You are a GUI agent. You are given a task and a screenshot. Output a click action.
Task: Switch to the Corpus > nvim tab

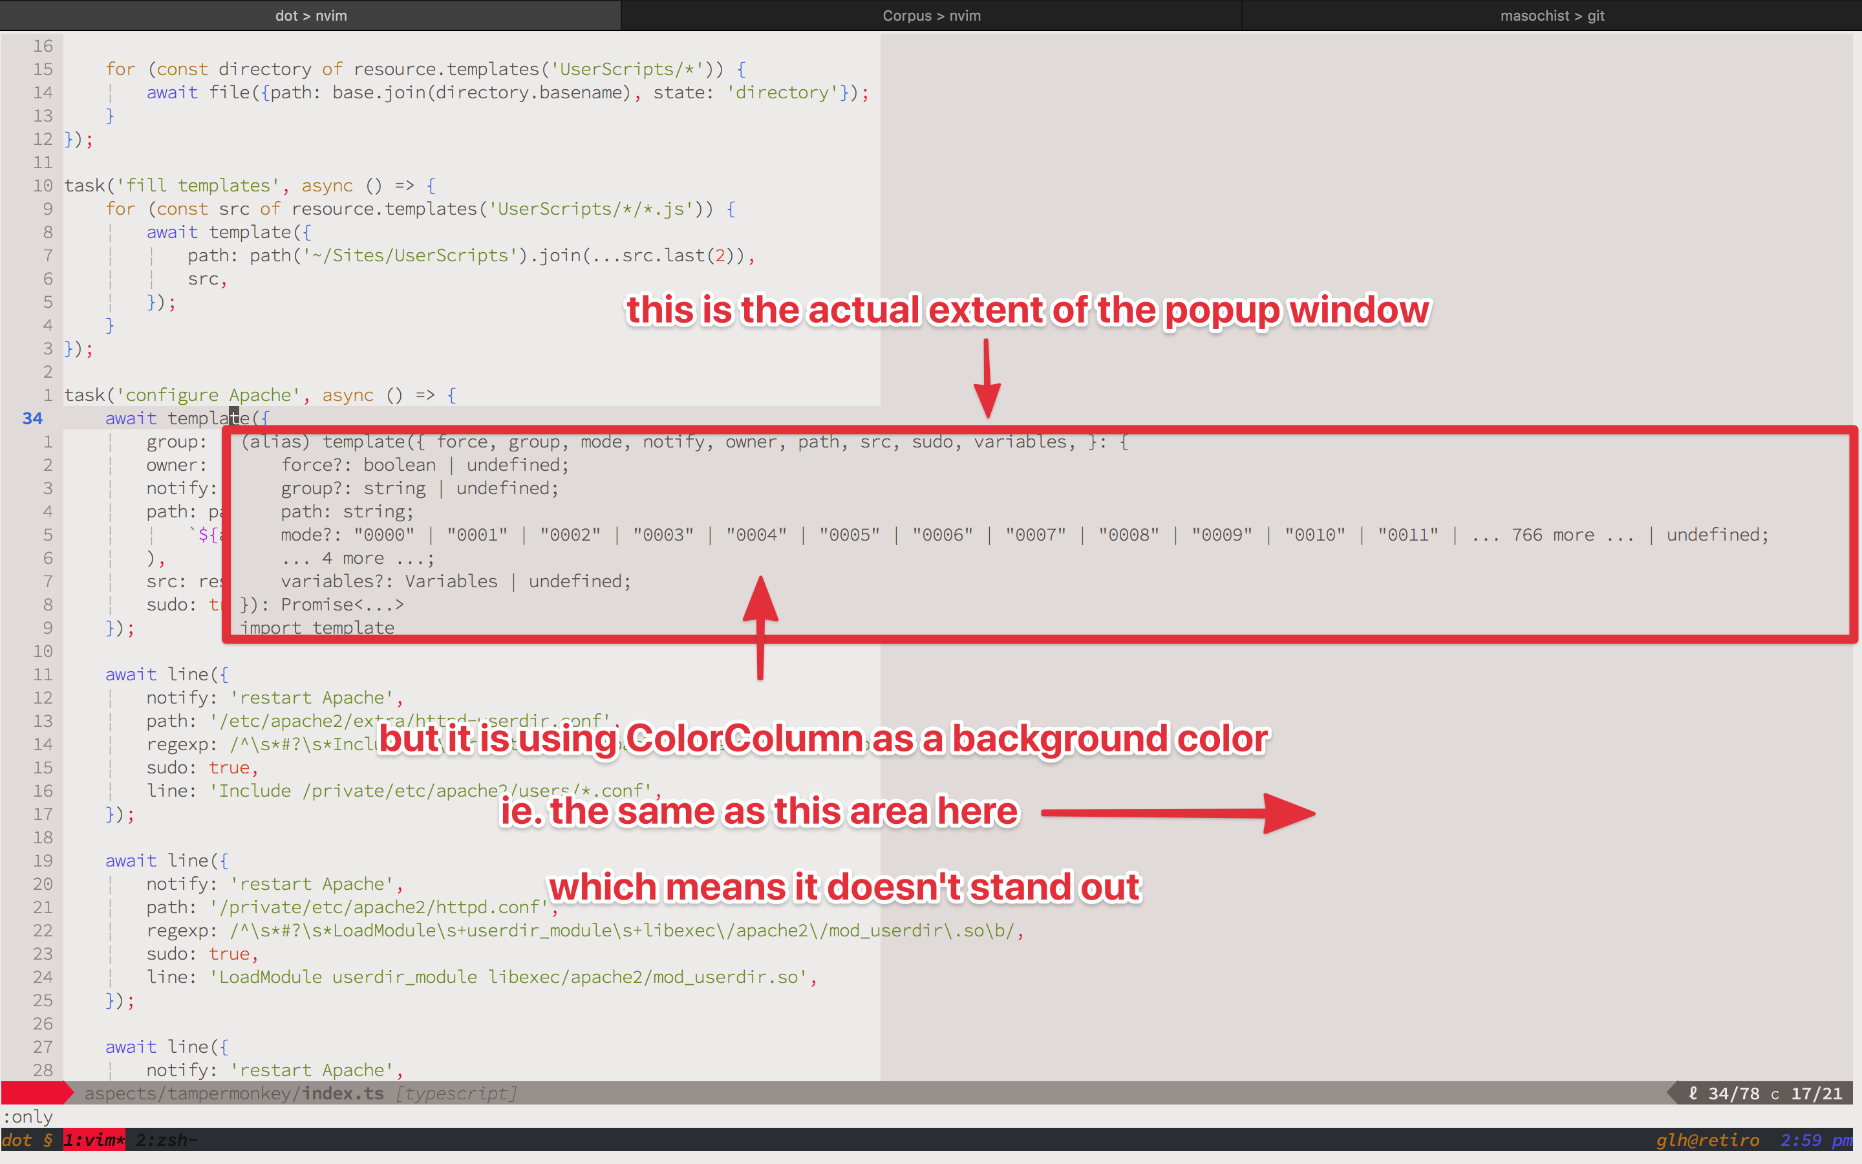pos(931,16)
